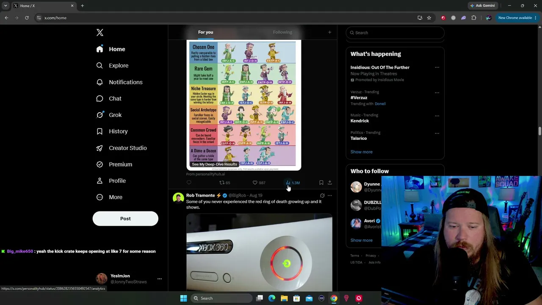The image size is (542, 305).
Task: Open the Aug 19 post timestamp
Action: click(x=256, y=195)
